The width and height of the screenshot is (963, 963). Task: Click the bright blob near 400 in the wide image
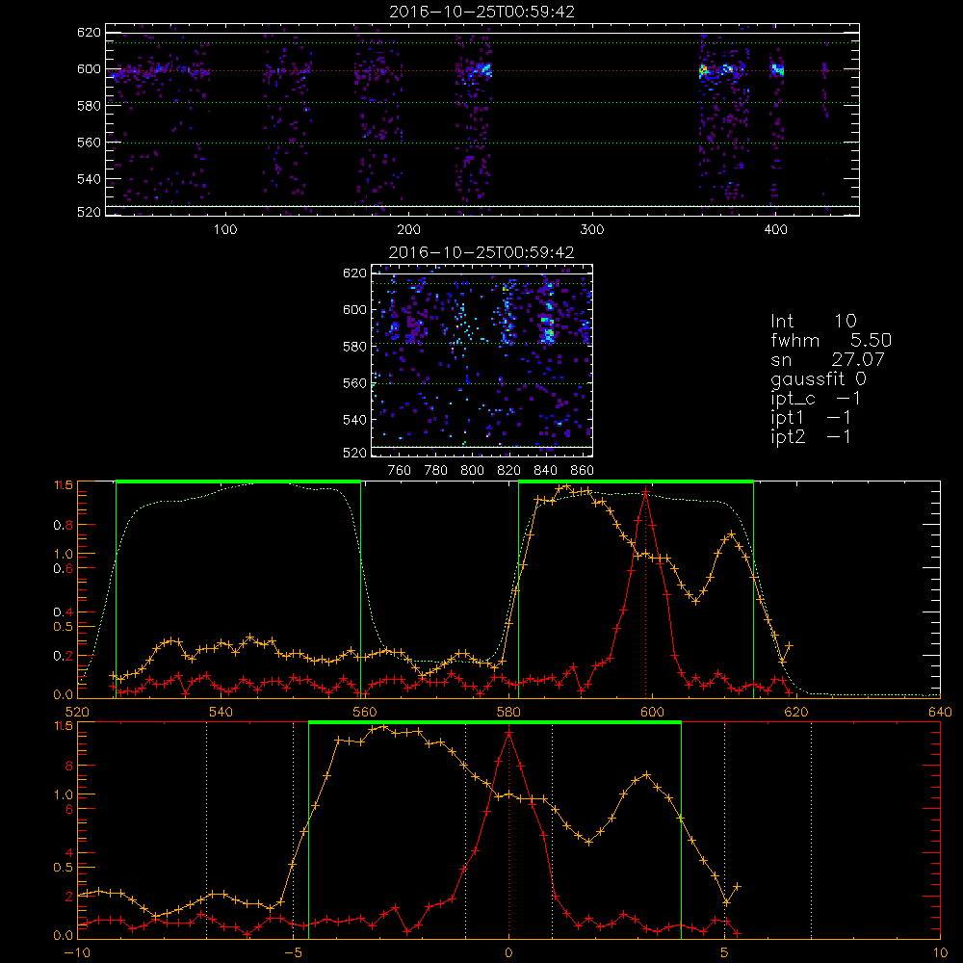777,68
